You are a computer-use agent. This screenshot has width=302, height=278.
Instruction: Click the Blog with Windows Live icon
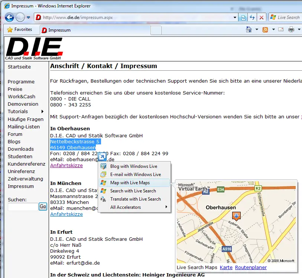[103, 166]
